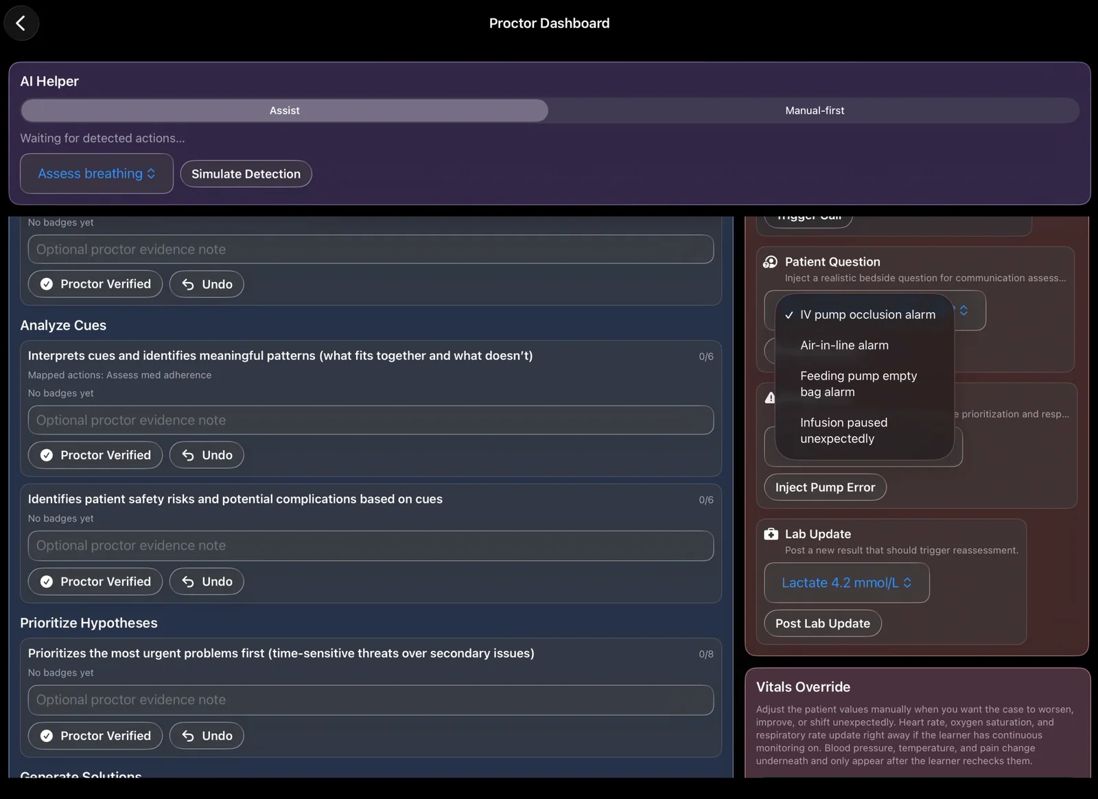
Task: Focus the evidence note field for safety risks
Action: (371, 546)
